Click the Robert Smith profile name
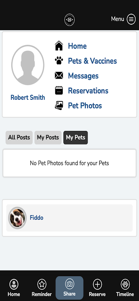The width and height of the screenshot is (139, 301). (28, 97)
